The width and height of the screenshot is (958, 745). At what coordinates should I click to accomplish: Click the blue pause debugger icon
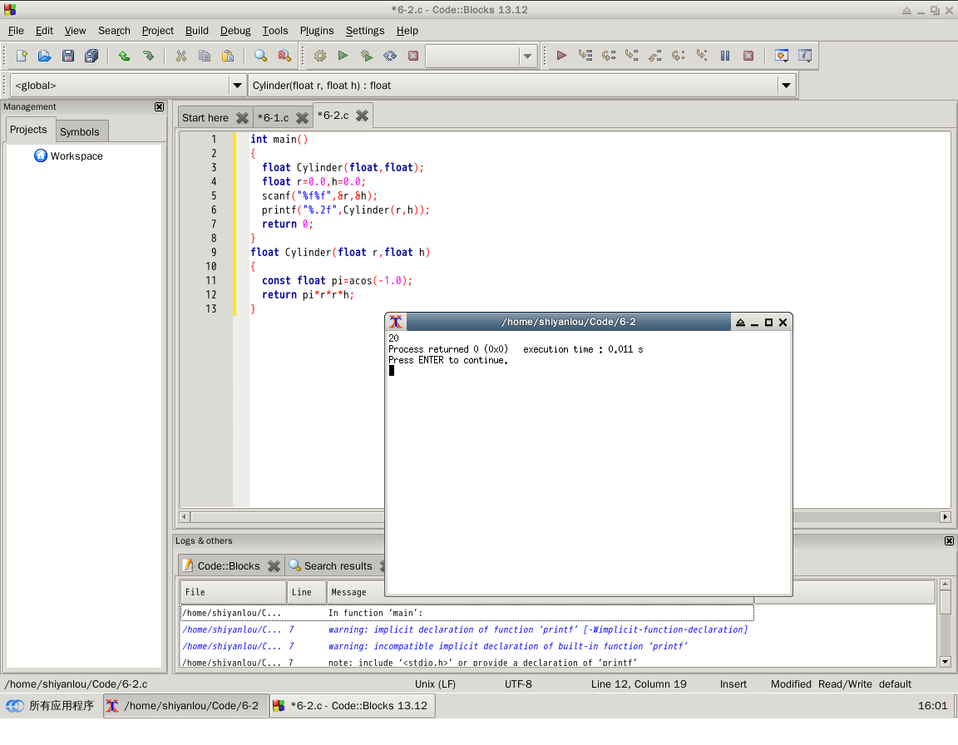725,56
